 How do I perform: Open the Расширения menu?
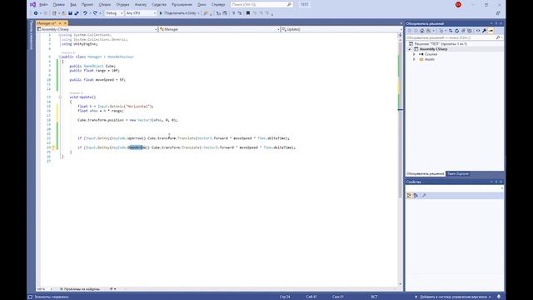pos(182,5)
